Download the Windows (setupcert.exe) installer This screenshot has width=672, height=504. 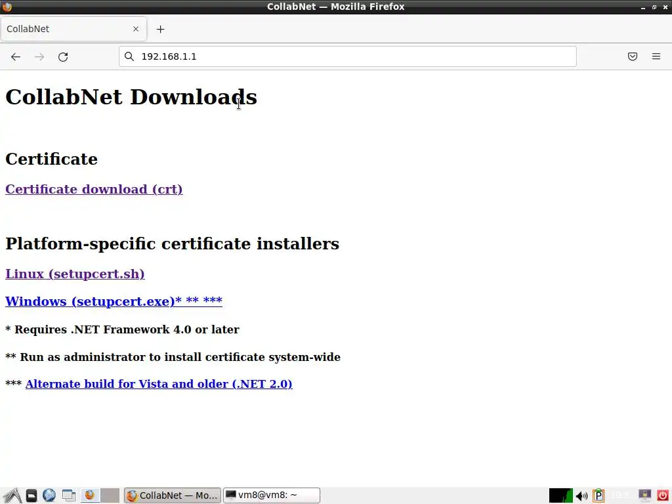point(114,301)
